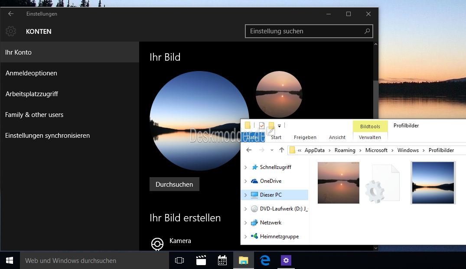Click the back arrow in File Explorer
Image resolution: width=466 pixels, height=269 pixels.
point(248,150)
